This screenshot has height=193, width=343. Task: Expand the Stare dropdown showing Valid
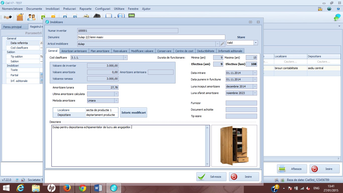coord(256,43)
